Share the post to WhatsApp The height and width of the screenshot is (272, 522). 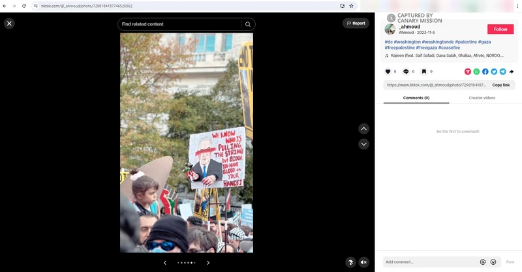[476, 72]
